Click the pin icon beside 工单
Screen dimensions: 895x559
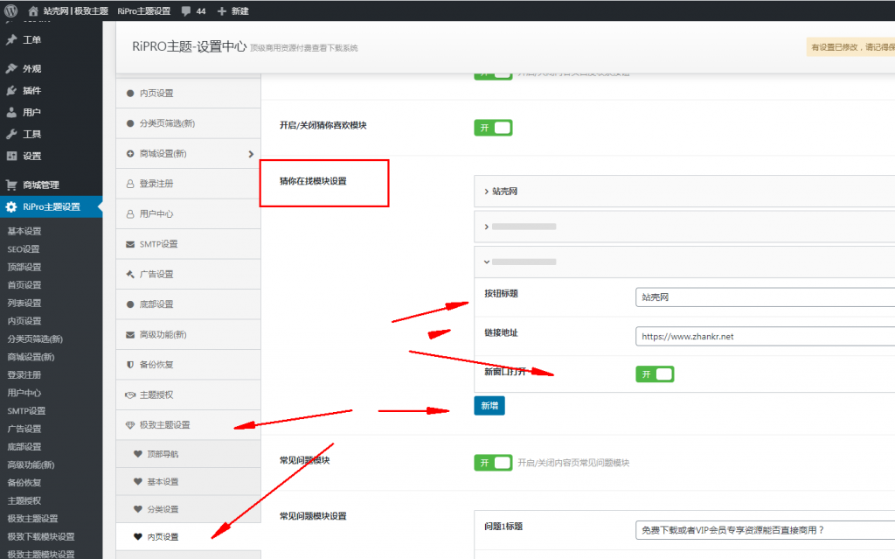pyautogui.click(x=11, y=40)
